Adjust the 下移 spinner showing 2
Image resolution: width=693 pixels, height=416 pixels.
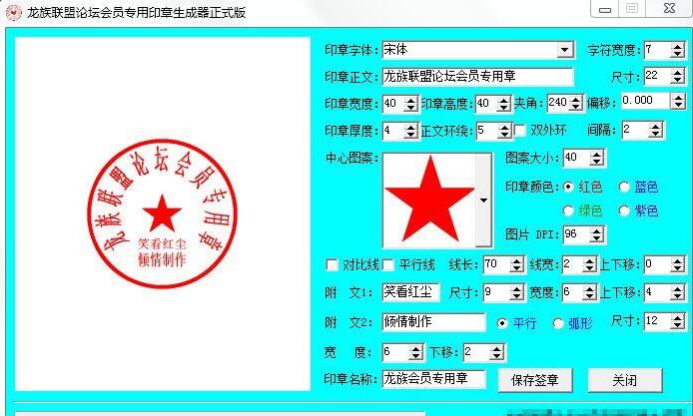[x=496, y=352]
